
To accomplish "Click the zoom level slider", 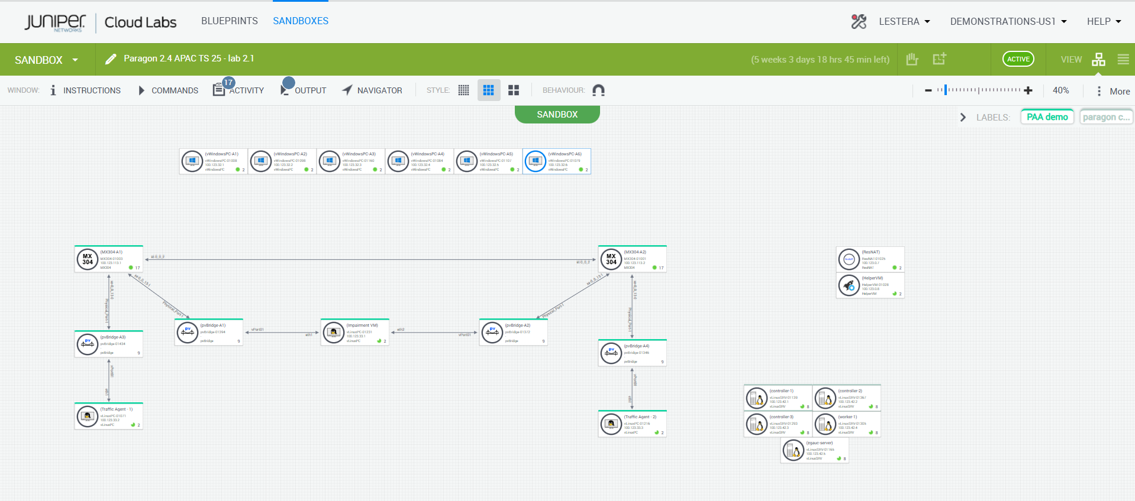I will pyautogui.click(x=979, y=90).
